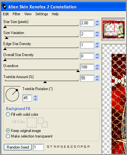Open the Filter menu
127x155 pixels.
point(16,14)
